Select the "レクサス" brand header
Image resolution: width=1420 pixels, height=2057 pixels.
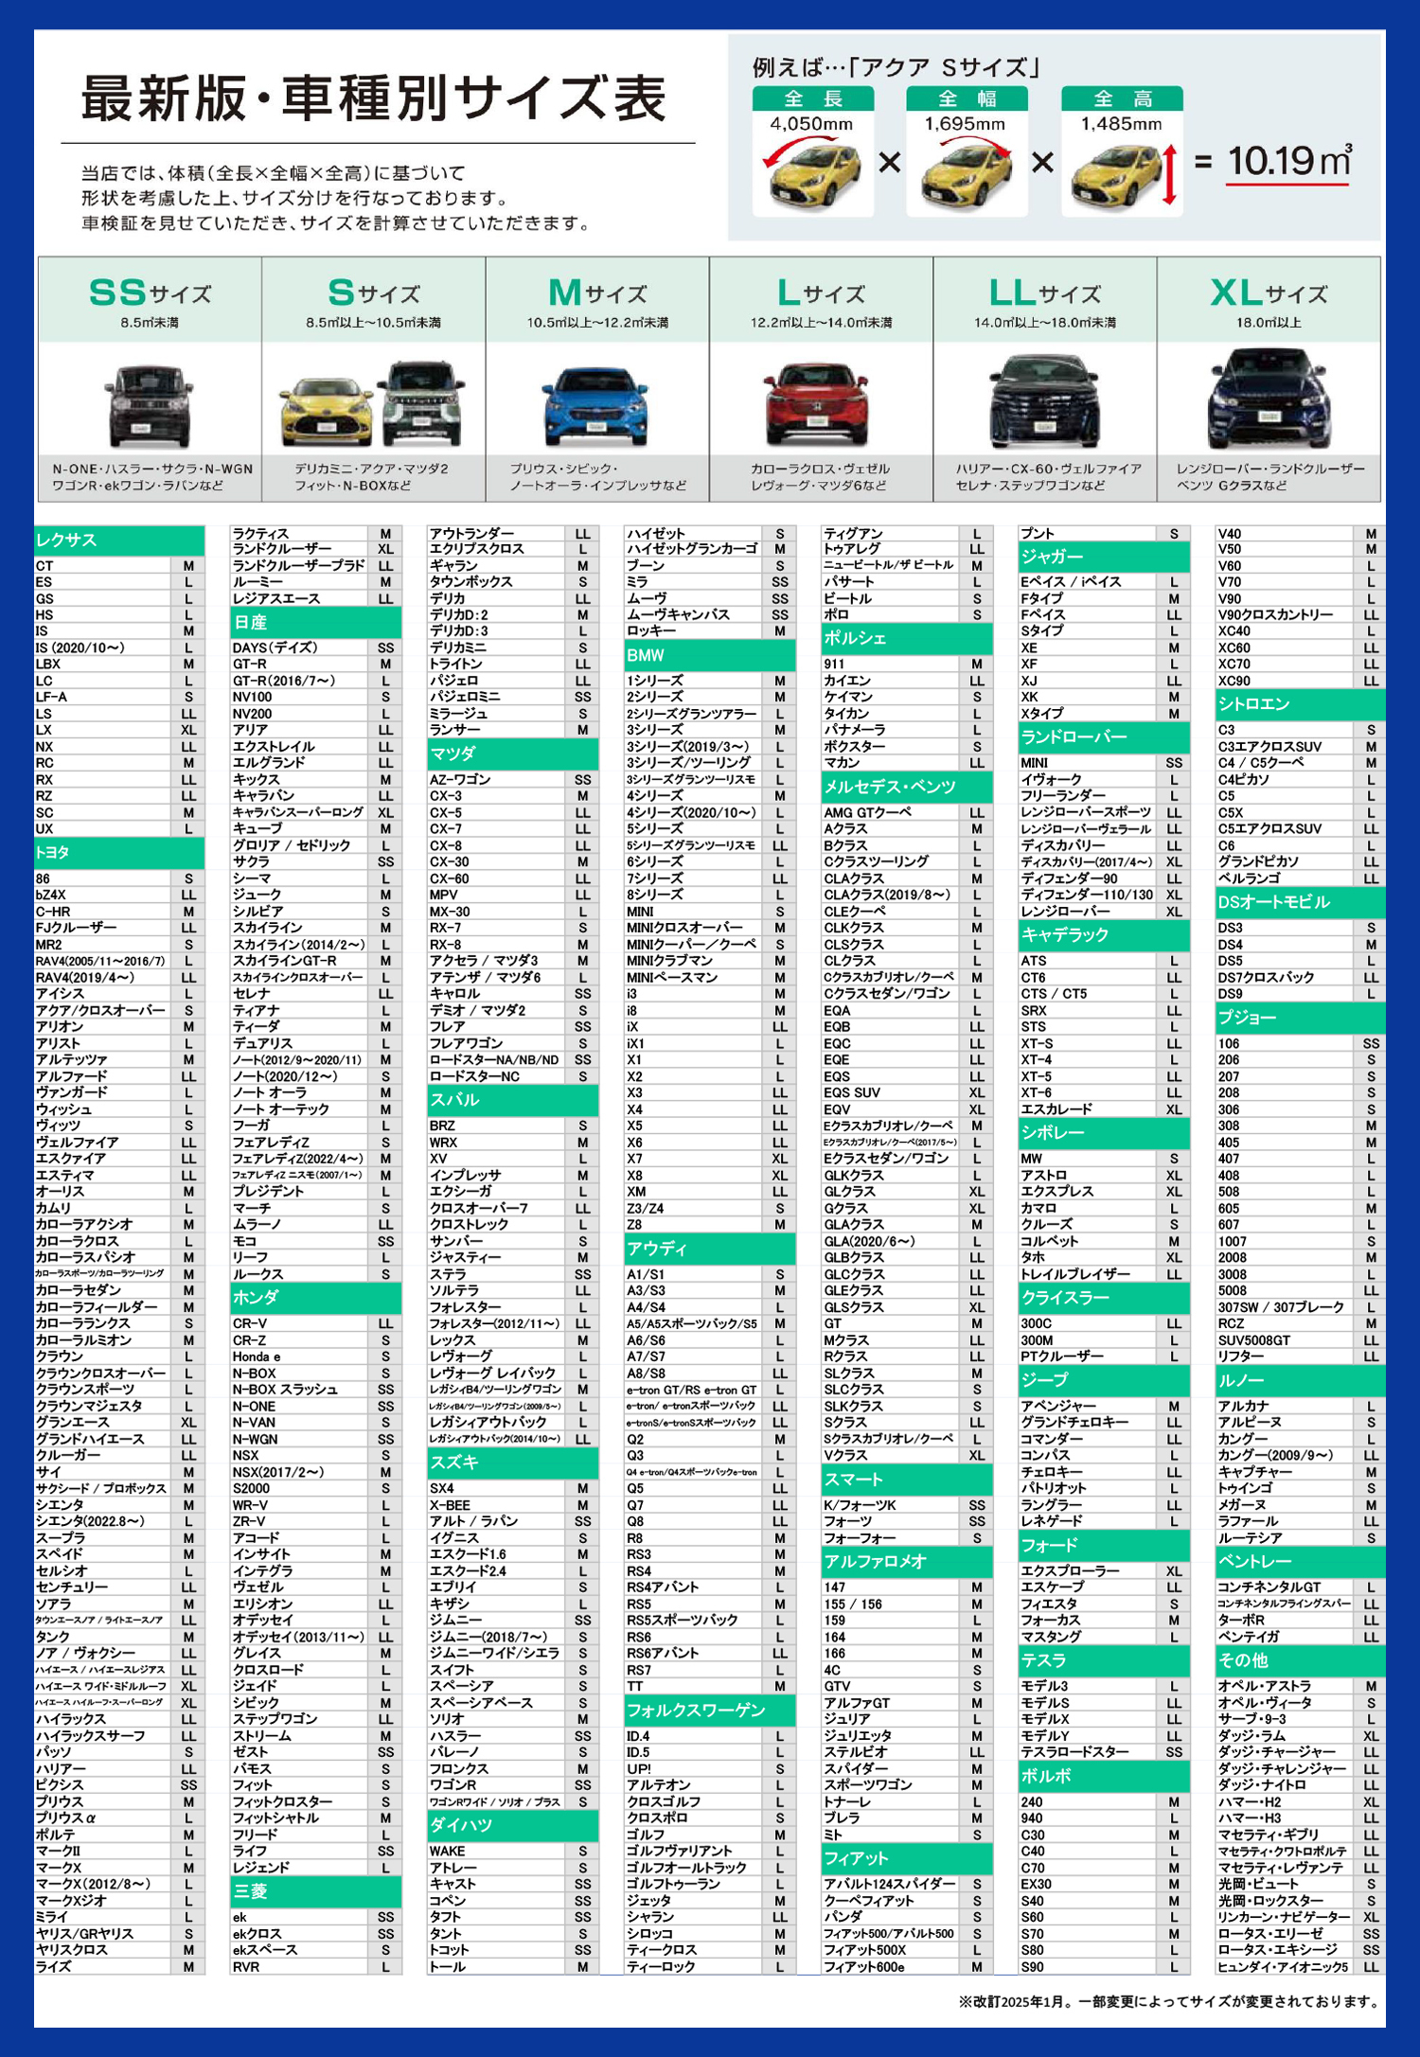119,541
